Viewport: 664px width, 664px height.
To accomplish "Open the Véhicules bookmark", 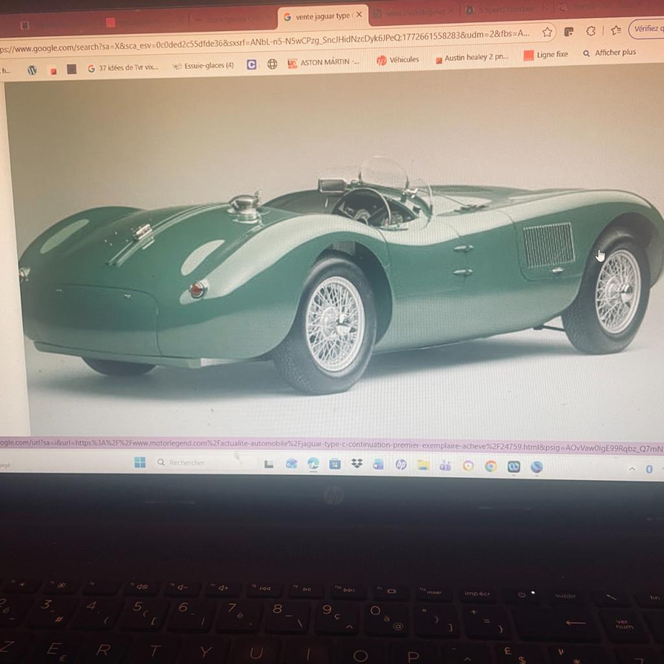I will tap(403, 59).
